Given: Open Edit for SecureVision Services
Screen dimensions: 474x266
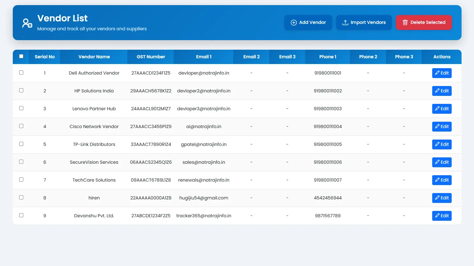Looking at the screenshot, I should click(442, 162).
